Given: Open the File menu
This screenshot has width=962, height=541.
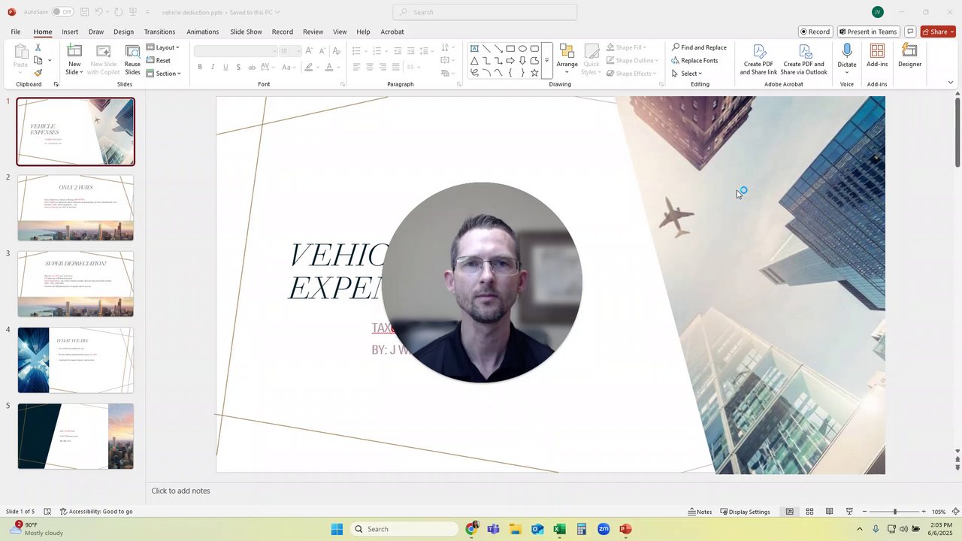Looking at the screenshot, I should click(16, 32).
